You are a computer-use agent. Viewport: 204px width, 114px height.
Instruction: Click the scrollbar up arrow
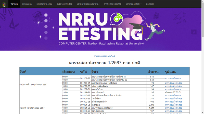pos(202,2)
